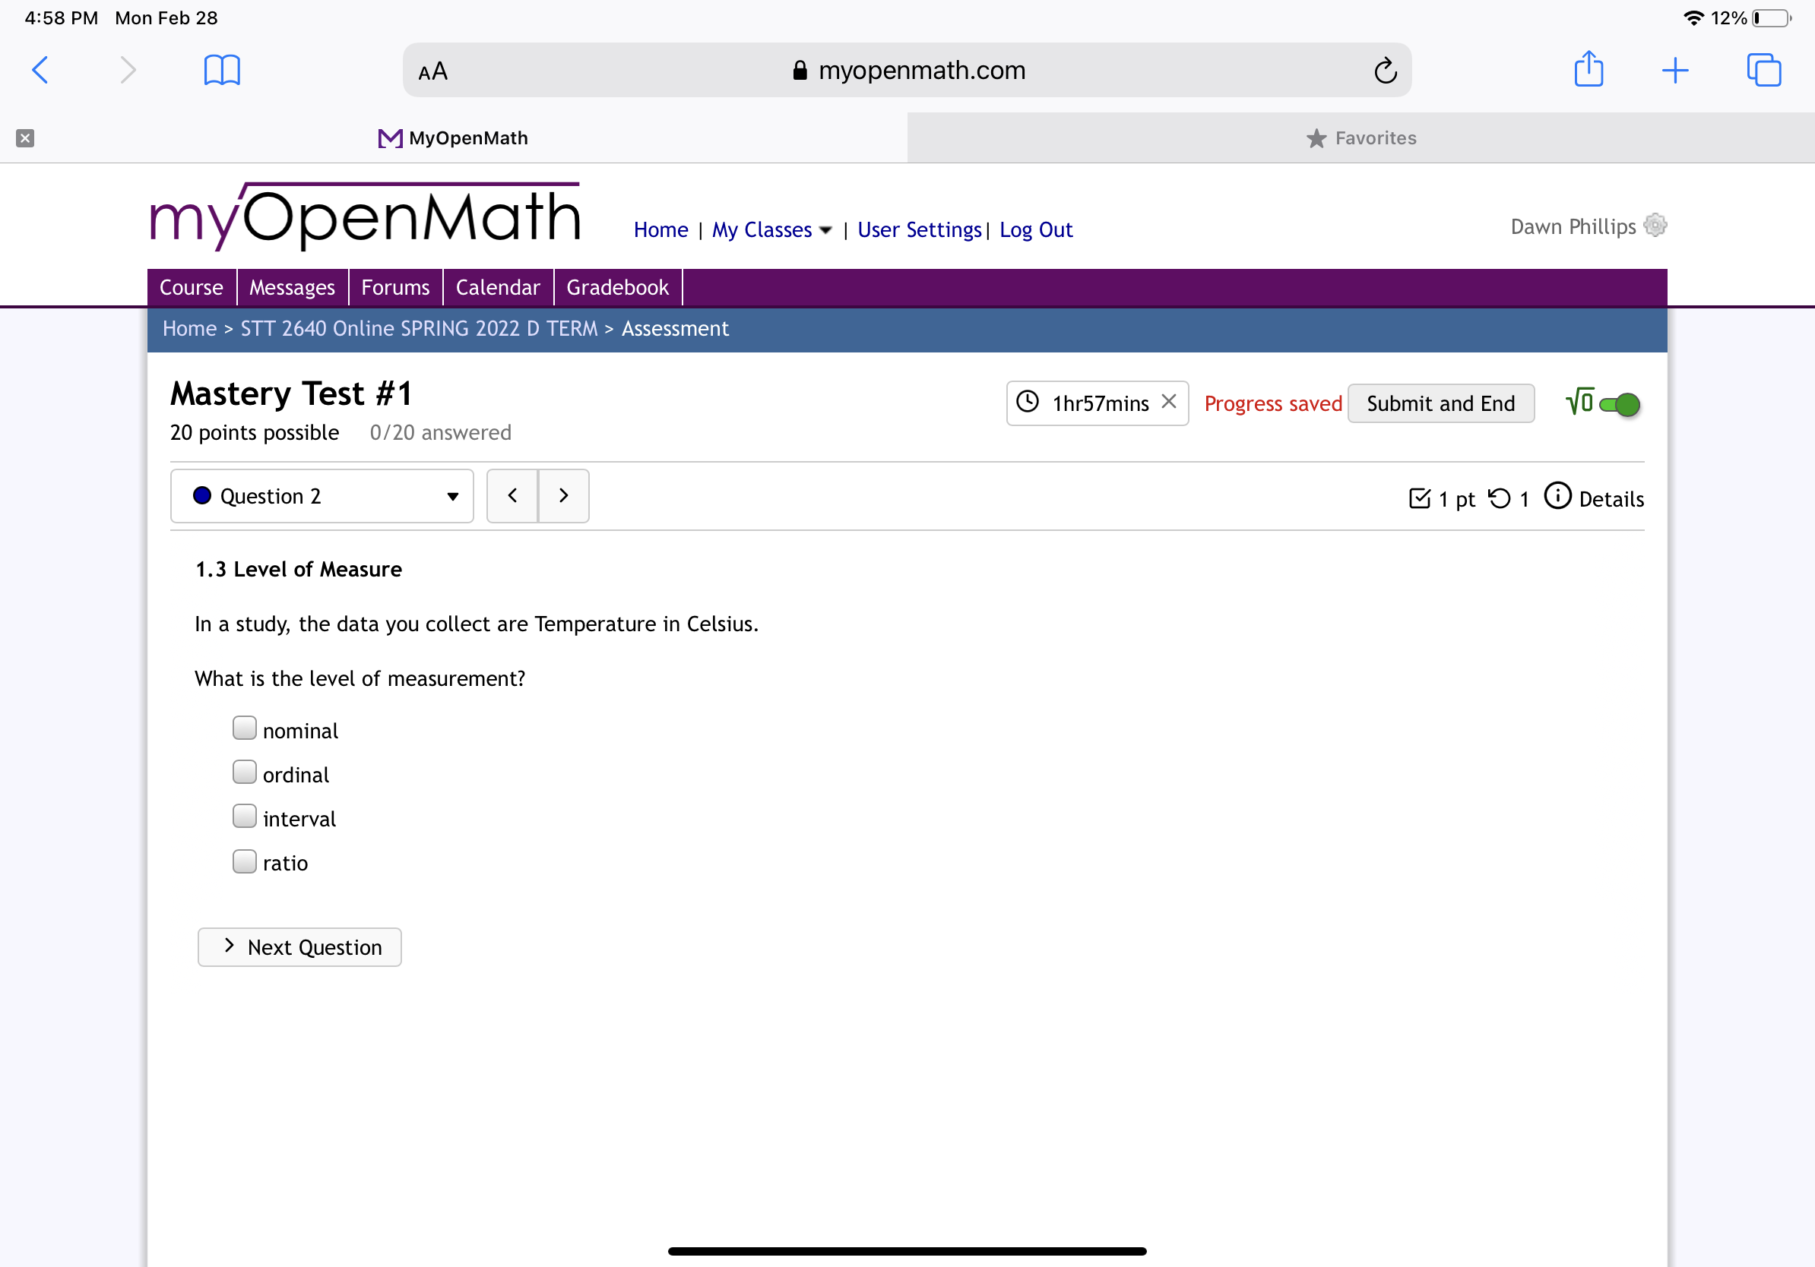
Task: Dismiss the timer with the X
Action: (x=1169, y=402)
